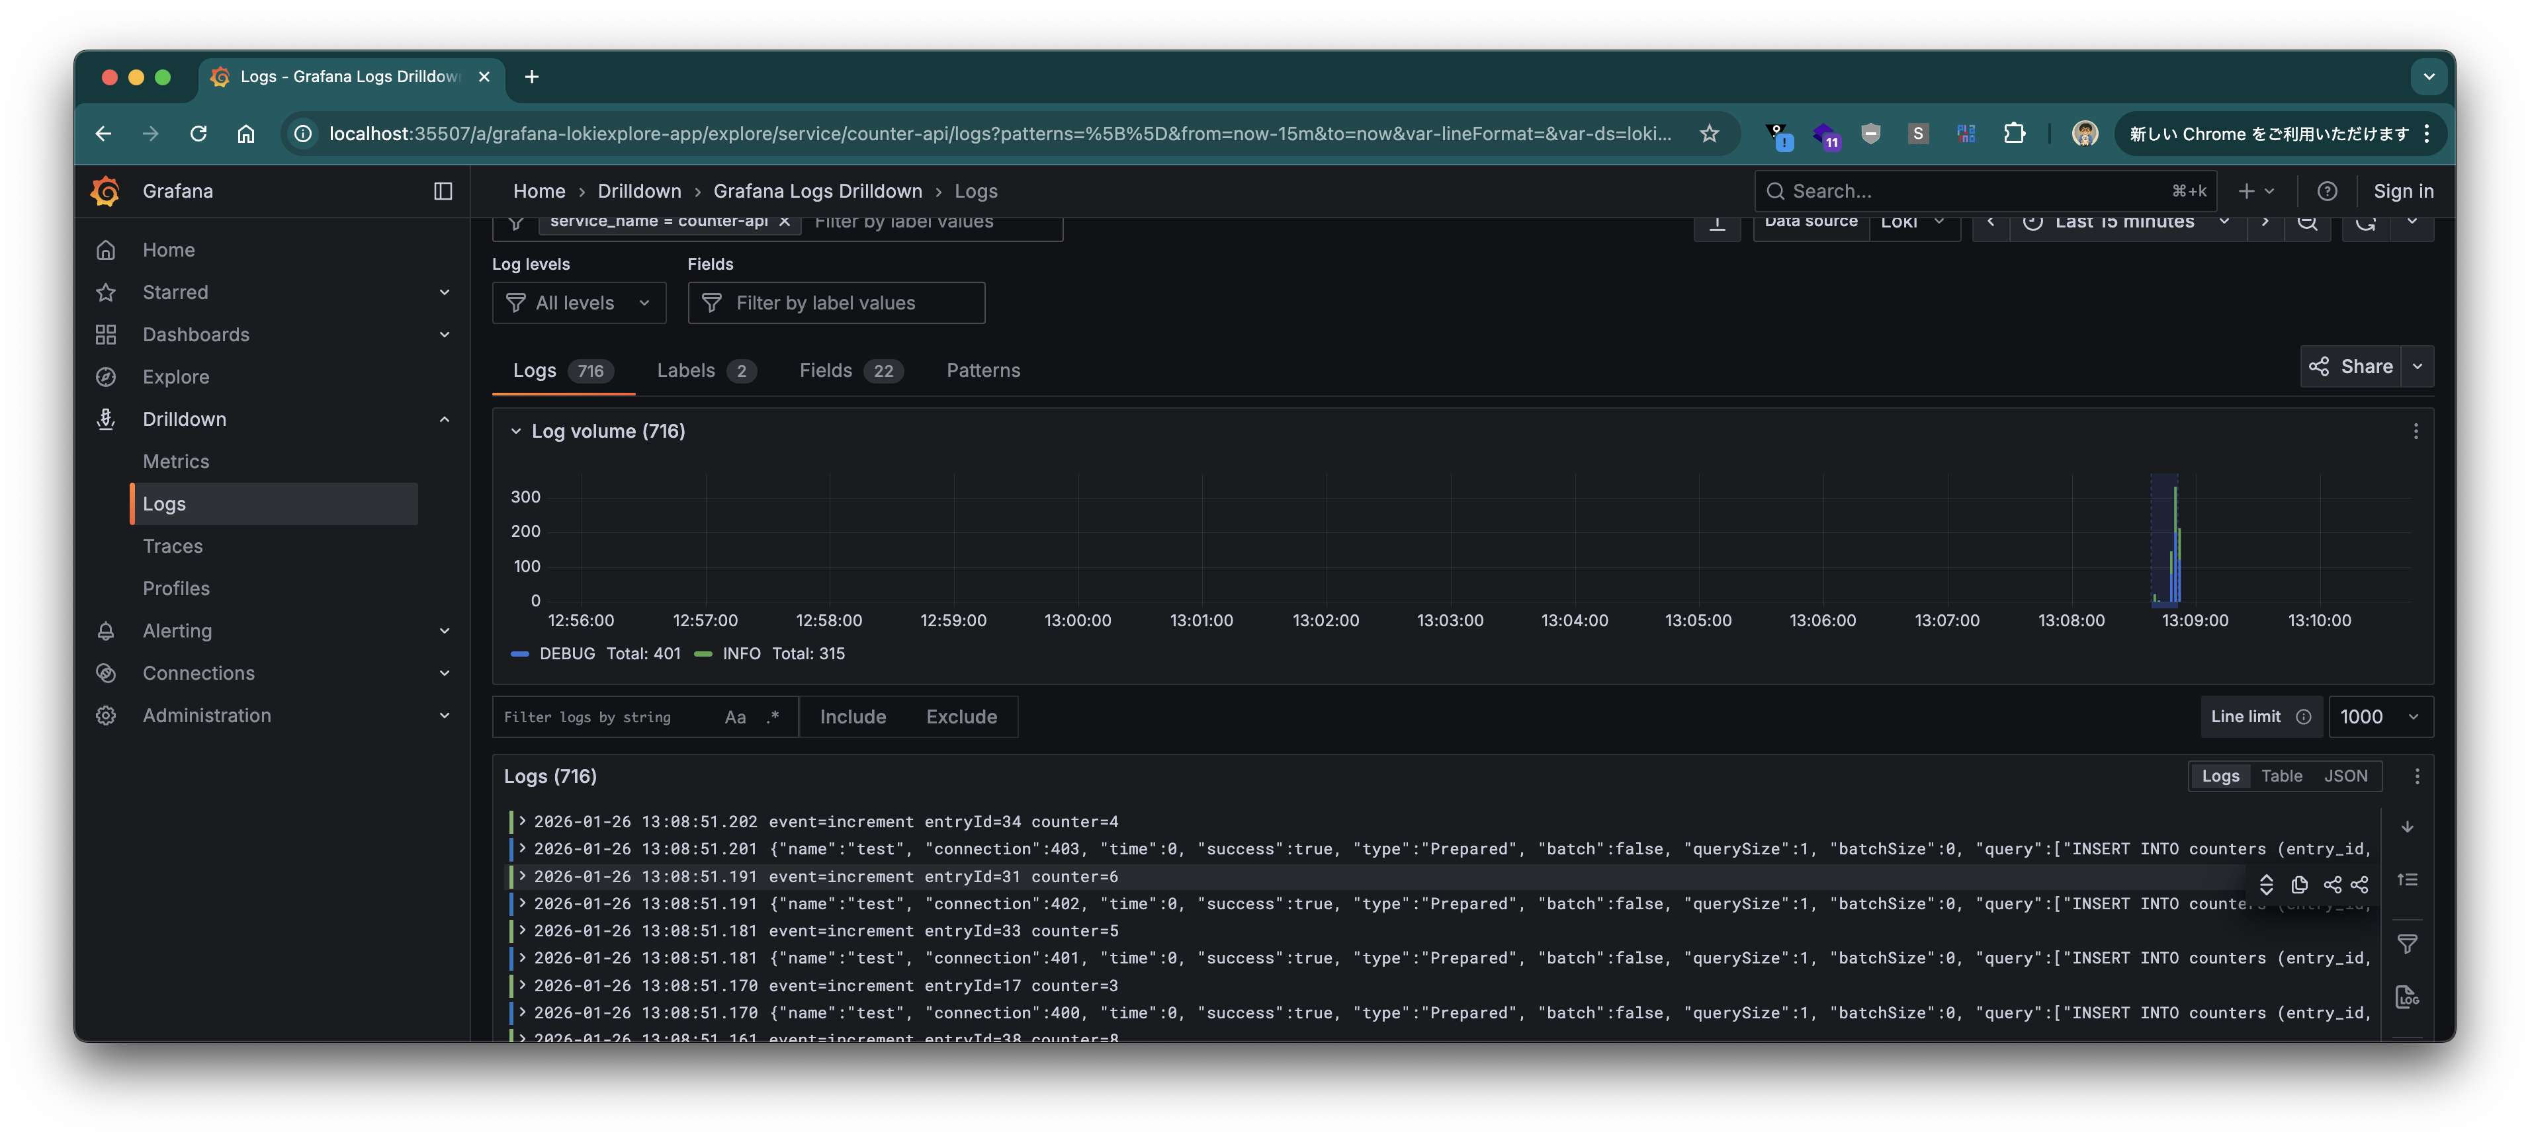Click the Sign in link
2530x1140 pixels.
[2402, 190]
